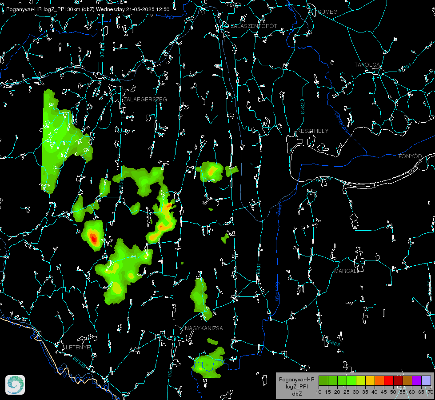Viewport: 435px width, 400px height.
Task: Pick the lavender 65–70 dBZ legend swatch
Action: pyautogui.click(x=426, y=380)
